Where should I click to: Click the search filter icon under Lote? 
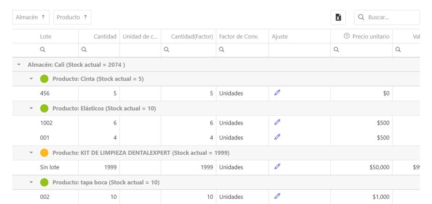tap(43, 49)
